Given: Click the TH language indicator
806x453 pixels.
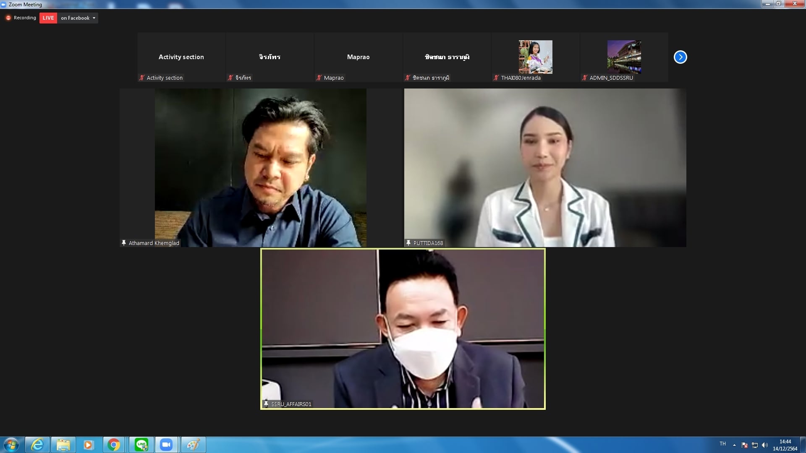Looking at the screenshot, I should [722, 444].
